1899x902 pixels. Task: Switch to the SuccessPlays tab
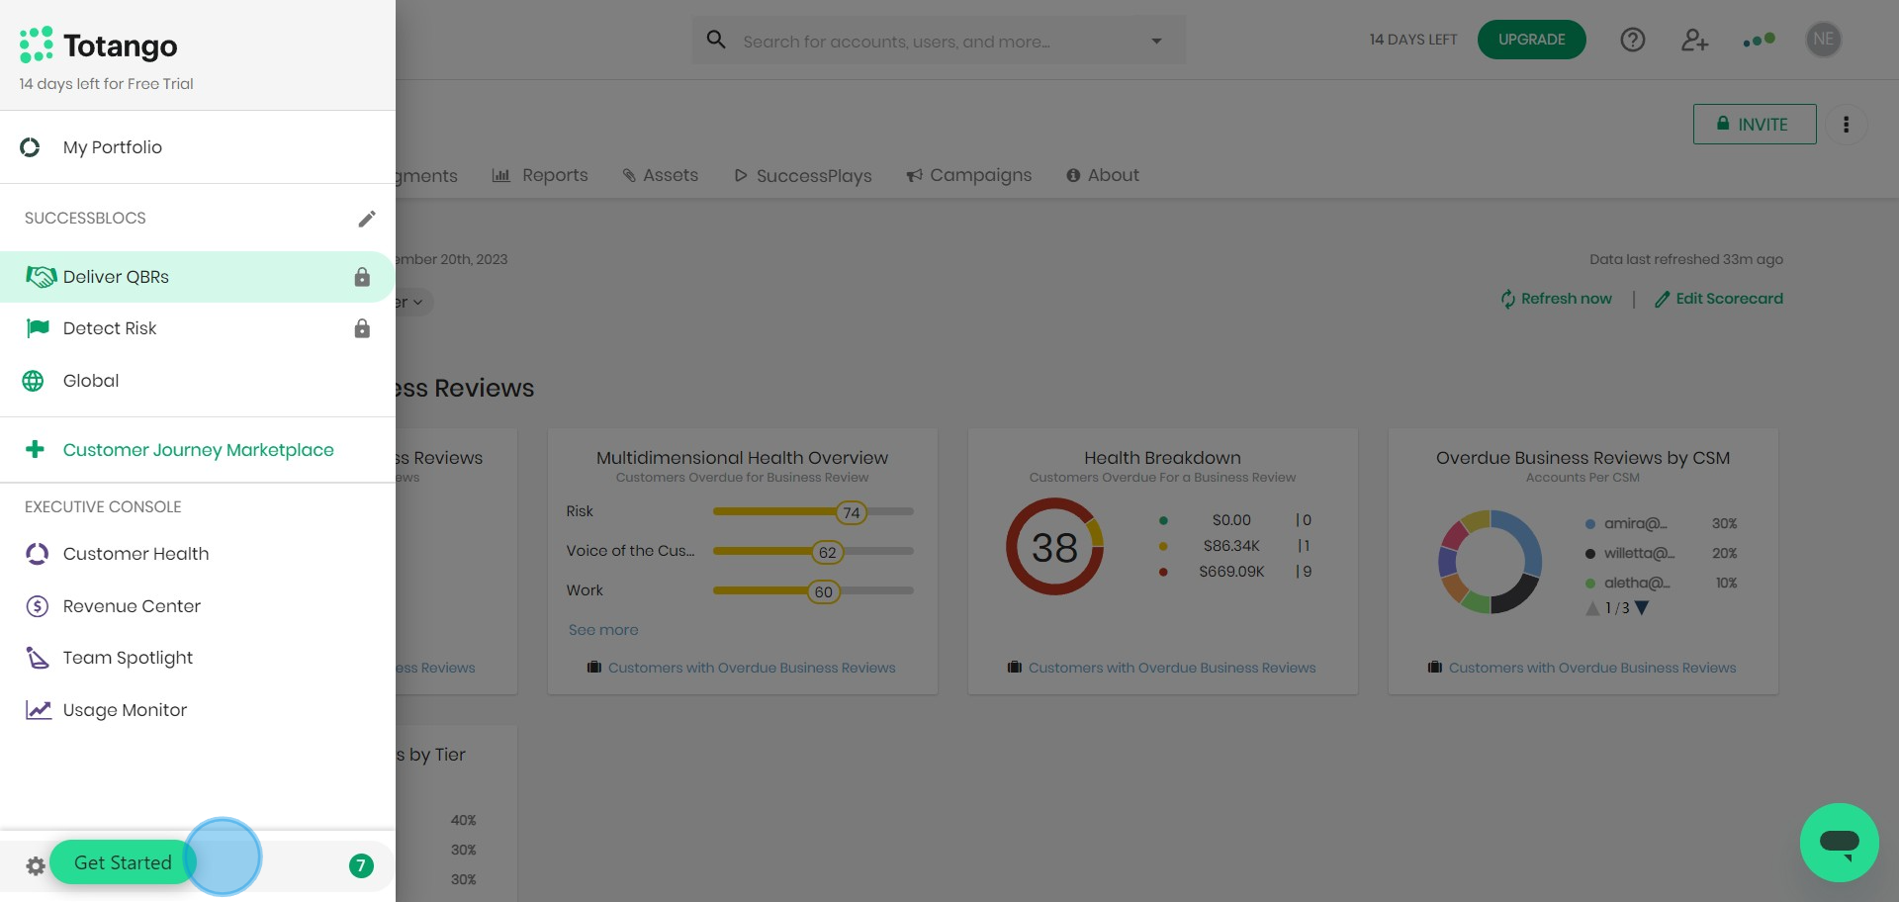[x=802, y=176]
